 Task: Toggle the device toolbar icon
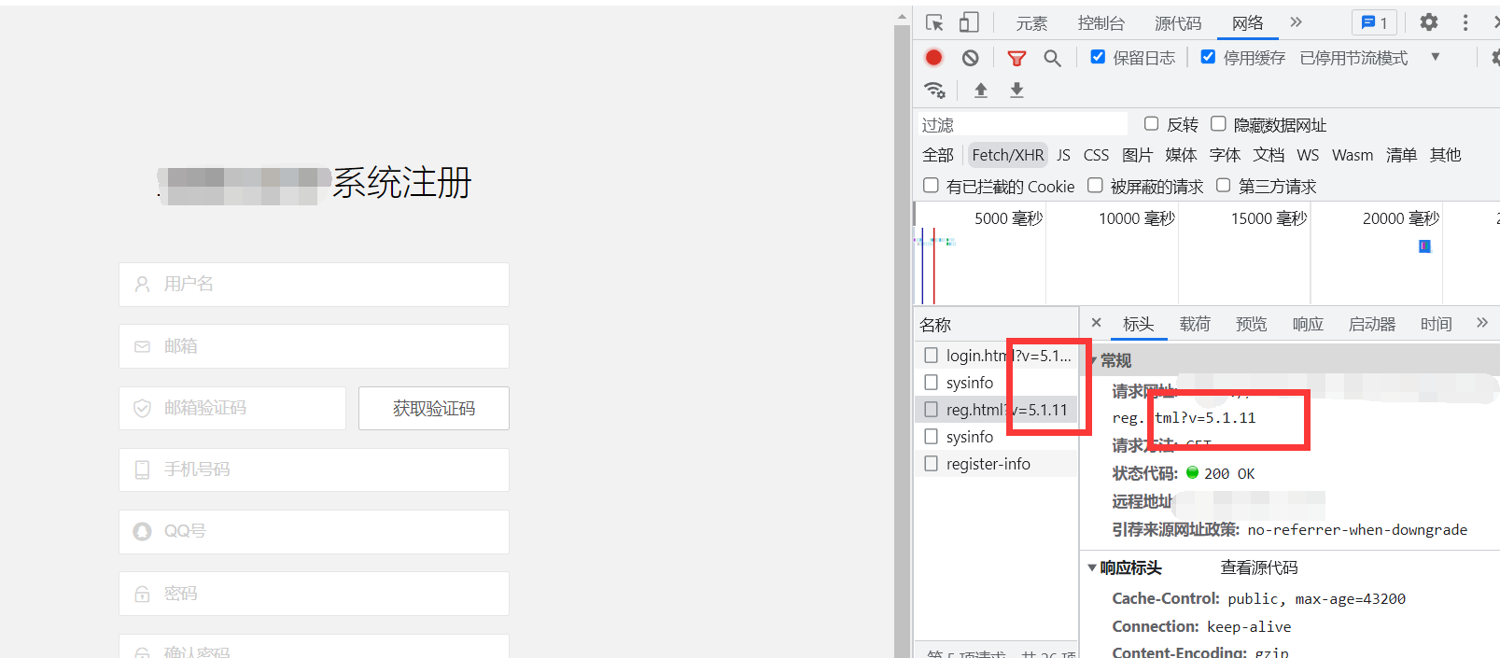969,23
